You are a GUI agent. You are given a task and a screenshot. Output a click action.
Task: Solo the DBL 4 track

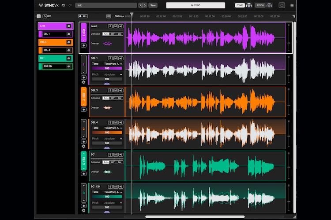110,122
